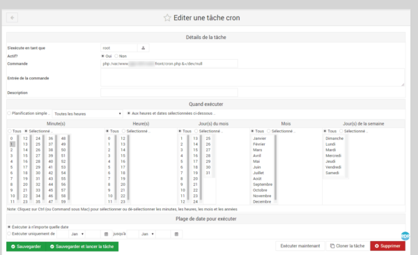This screenshot has height=255, width=418.
Task: Select Mercredi in the weekday list
Action: 333,155
